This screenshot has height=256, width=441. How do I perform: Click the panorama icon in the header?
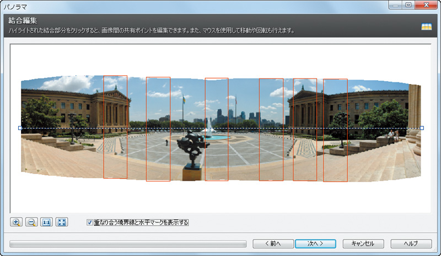[426, 27]
